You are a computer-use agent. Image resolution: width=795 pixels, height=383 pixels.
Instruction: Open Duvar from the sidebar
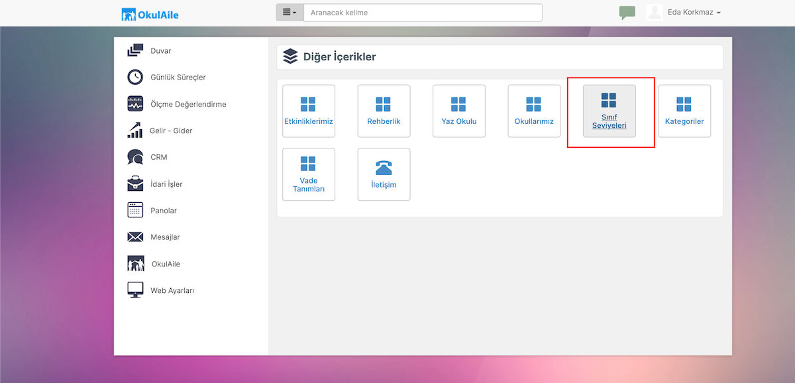pyautogui.click(x=161, y=51)
